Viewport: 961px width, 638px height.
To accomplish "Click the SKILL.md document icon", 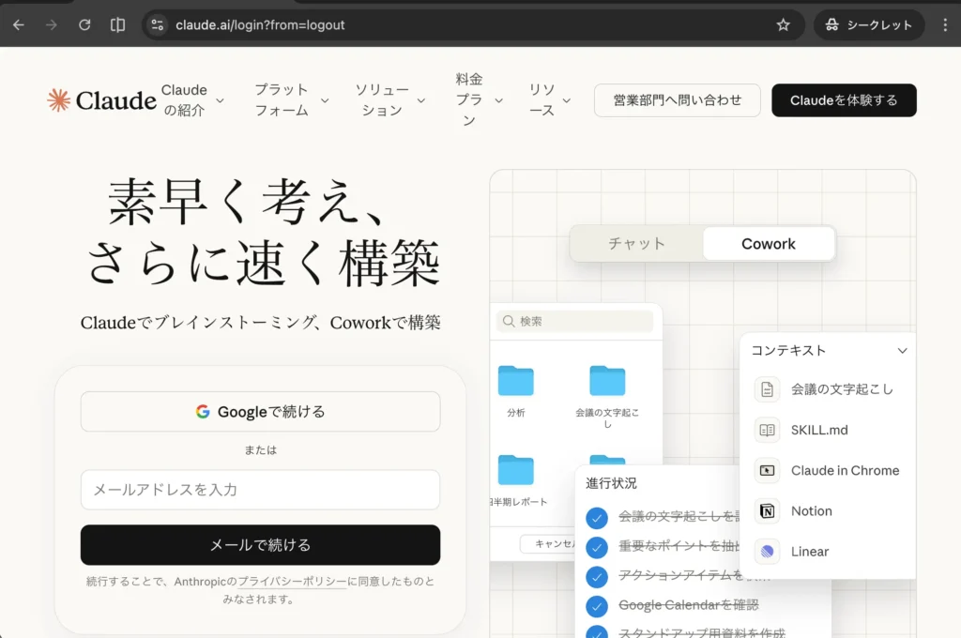I will click(x=766, y=430).
